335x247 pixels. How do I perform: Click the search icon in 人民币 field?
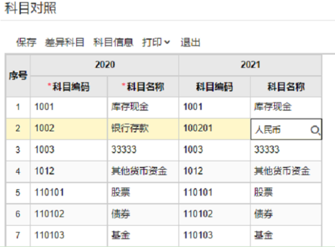pos(315,130)
